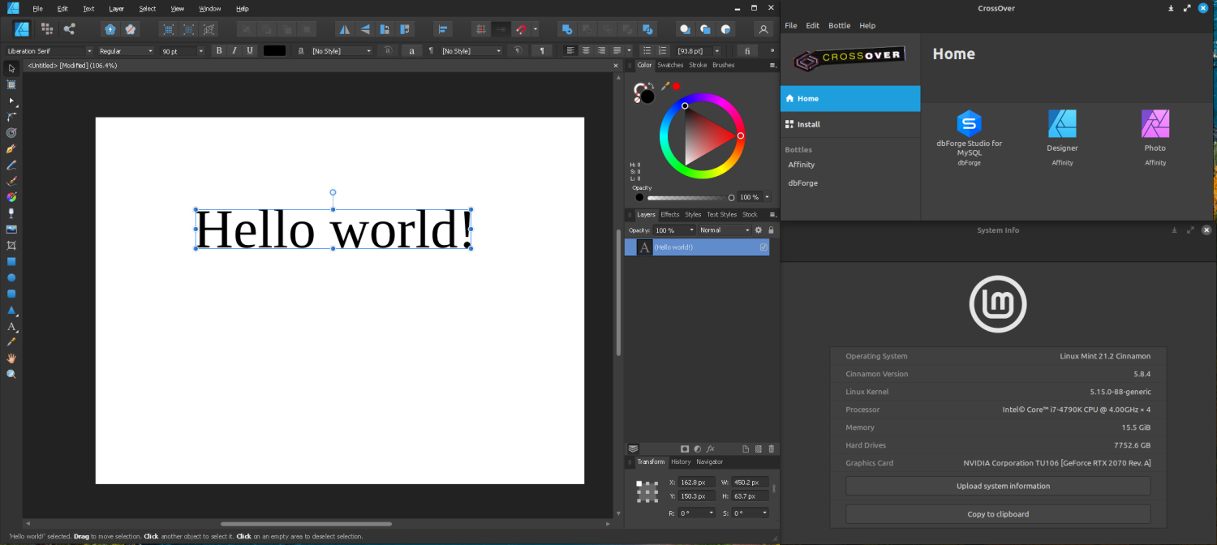
Task: Open the Bottle menu in CrossOver
Action: pos(839,25)
